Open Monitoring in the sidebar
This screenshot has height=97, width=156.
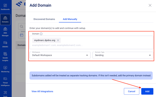pos(5,69)
